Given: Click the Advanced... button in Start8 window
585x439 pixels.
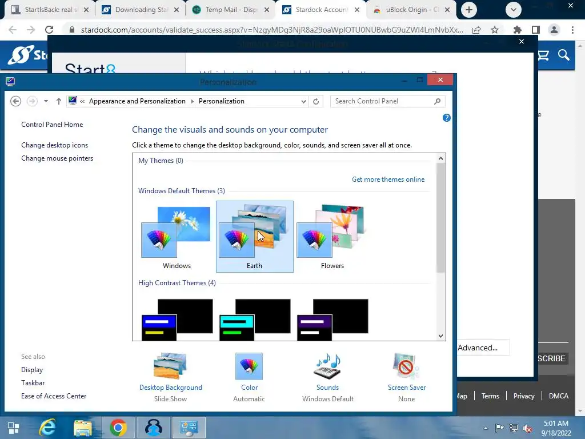Looking at the screenshot, I should pos(482,348).
